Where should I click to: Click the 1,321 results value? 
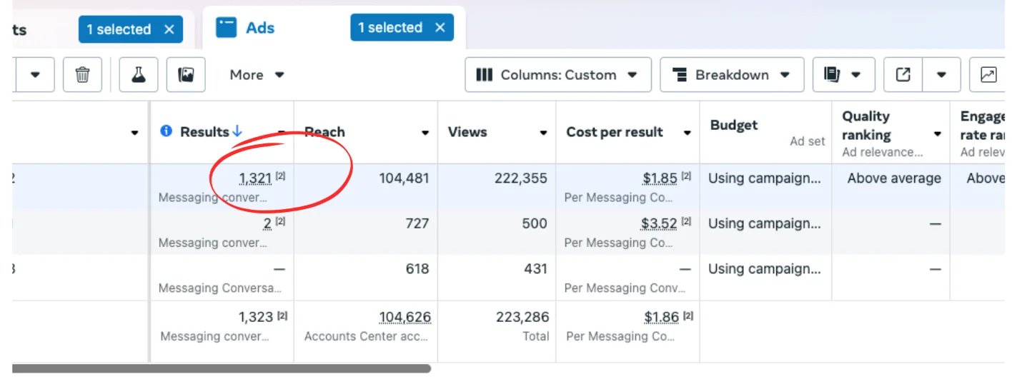(x=255, y=178)
